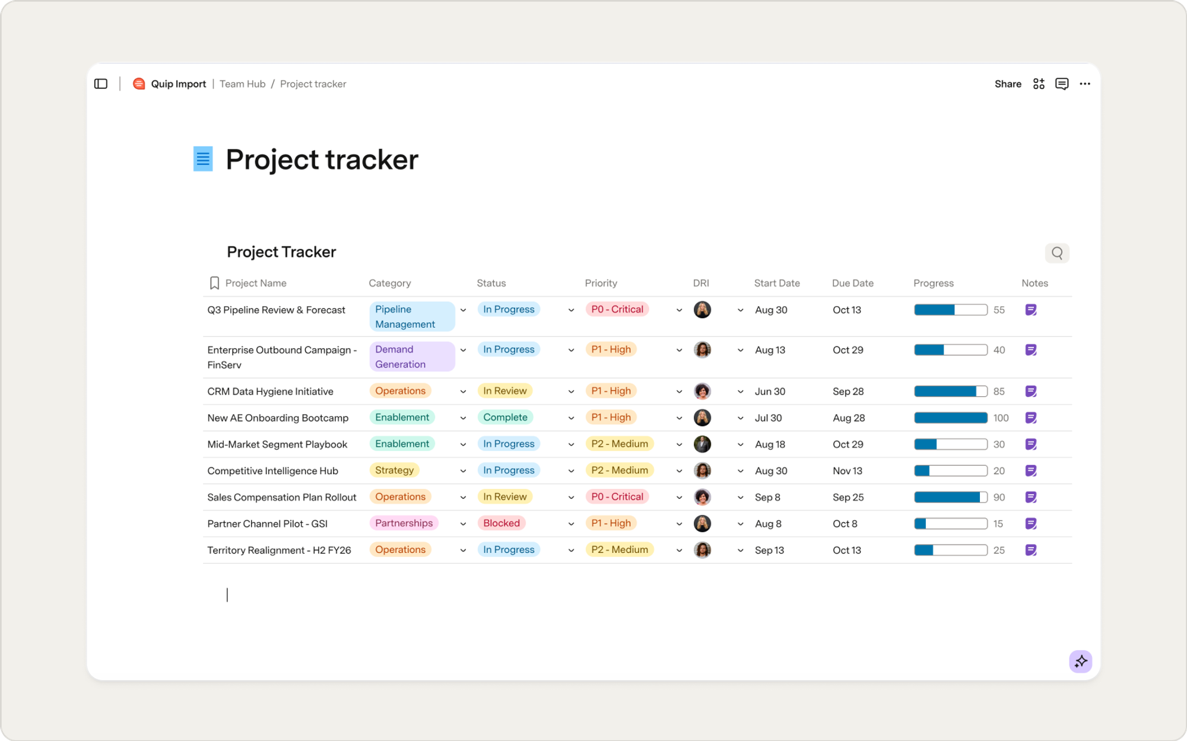This screenshot has height=741, width=1187.
Task: Open the AI assistant sparkle button
Action: click(1081, 661)
